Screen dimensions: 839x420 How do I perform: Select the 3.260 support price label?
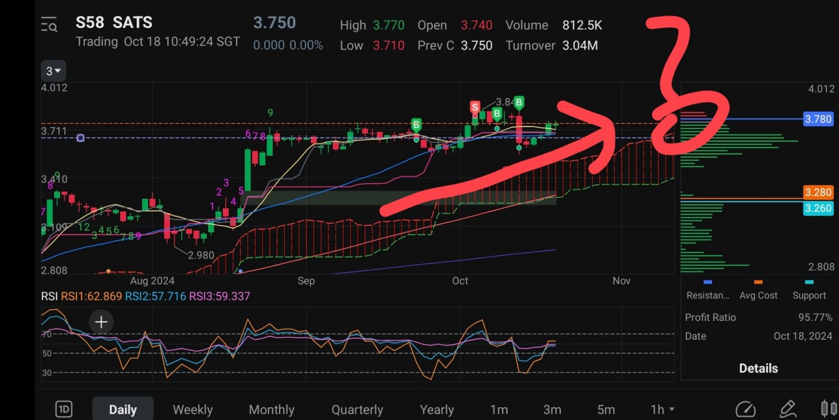(x=819, y=208)
